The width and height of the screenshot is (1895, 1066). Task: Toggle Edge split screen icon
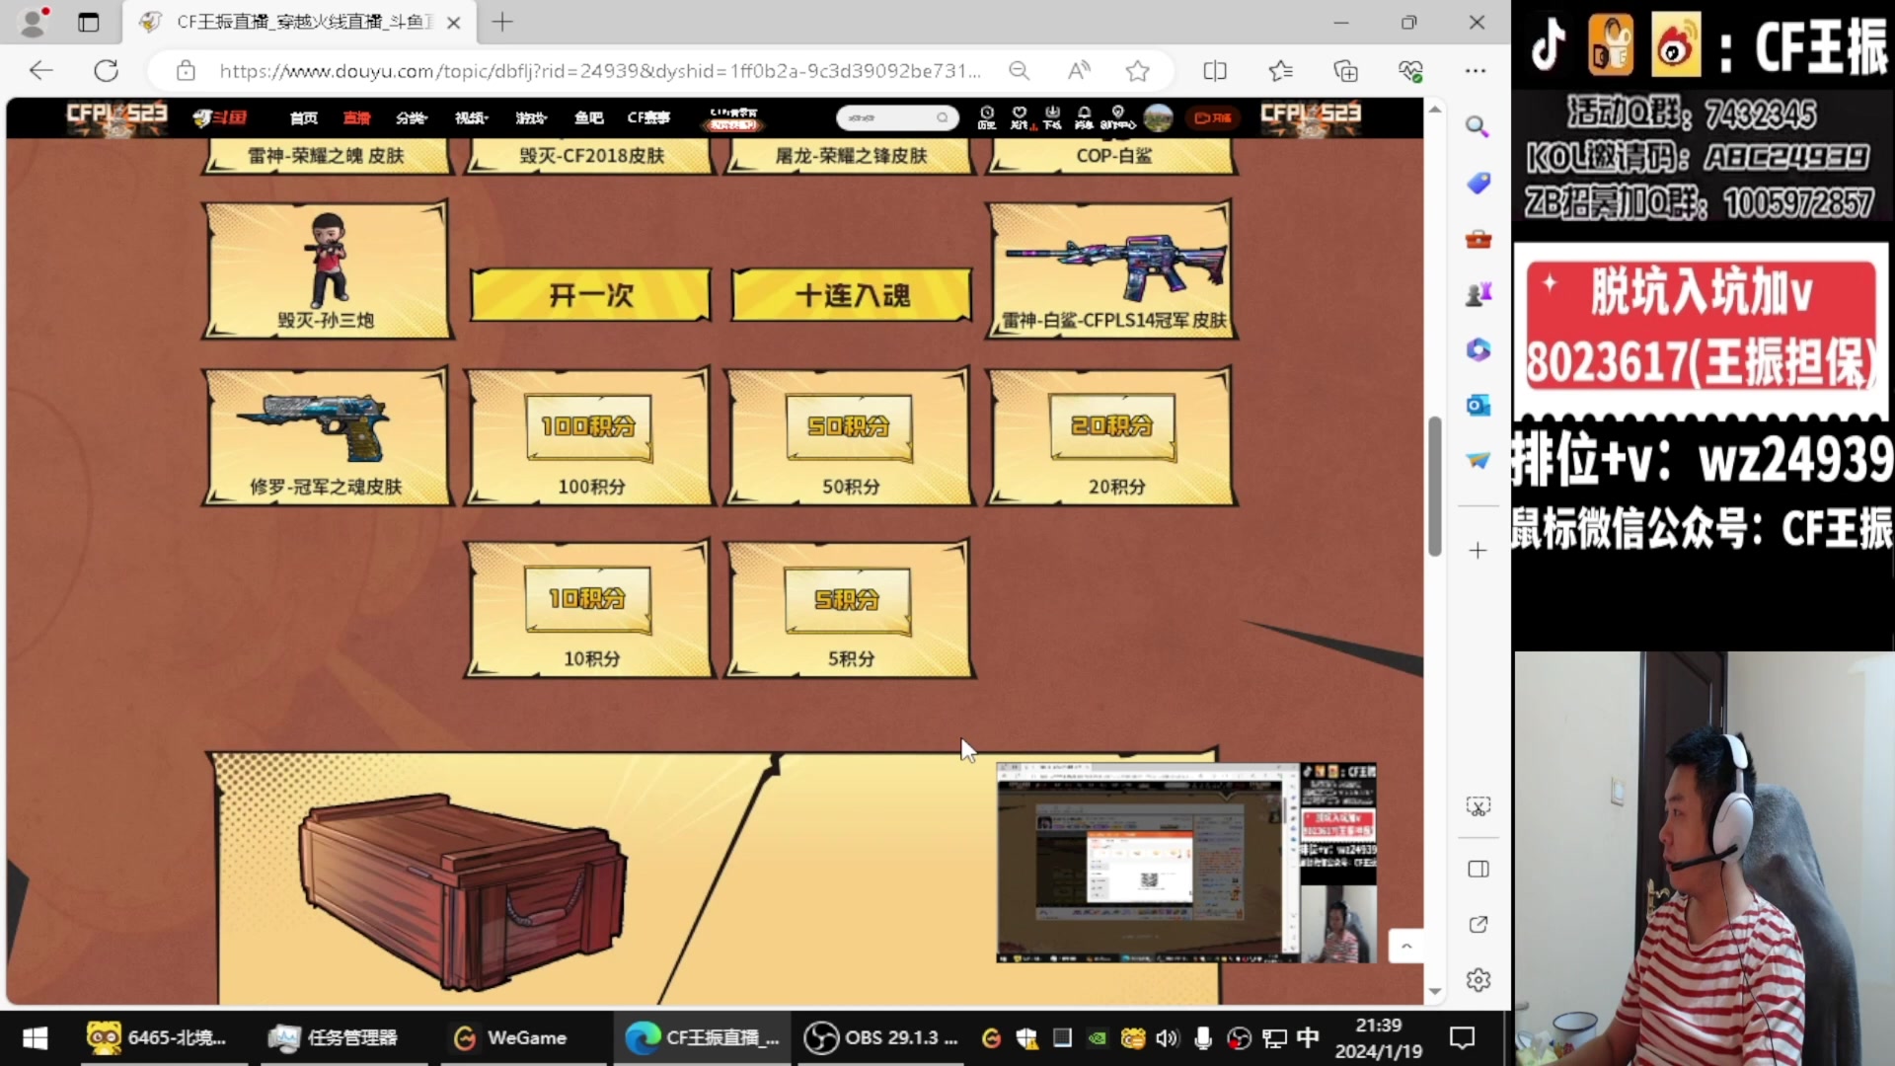click(x=1215, y=71)
